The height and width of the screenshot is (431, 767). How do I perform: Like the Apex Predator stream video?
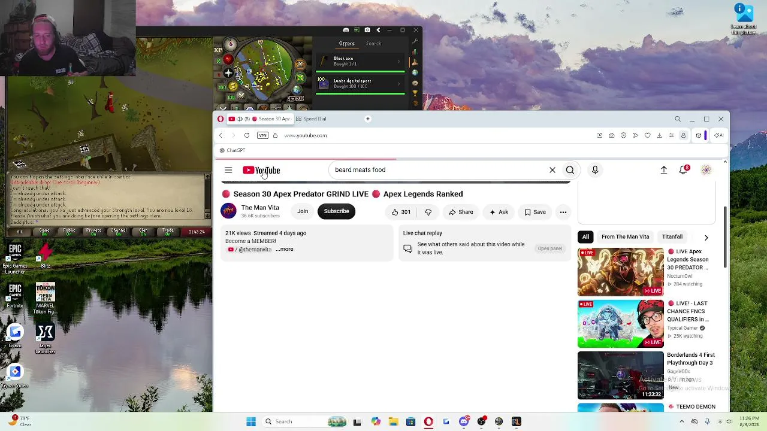[x=401, y=212]
